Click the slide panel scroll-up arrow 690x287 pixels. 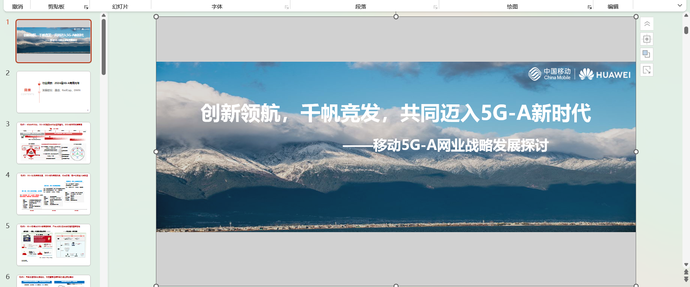click(103, 15)
